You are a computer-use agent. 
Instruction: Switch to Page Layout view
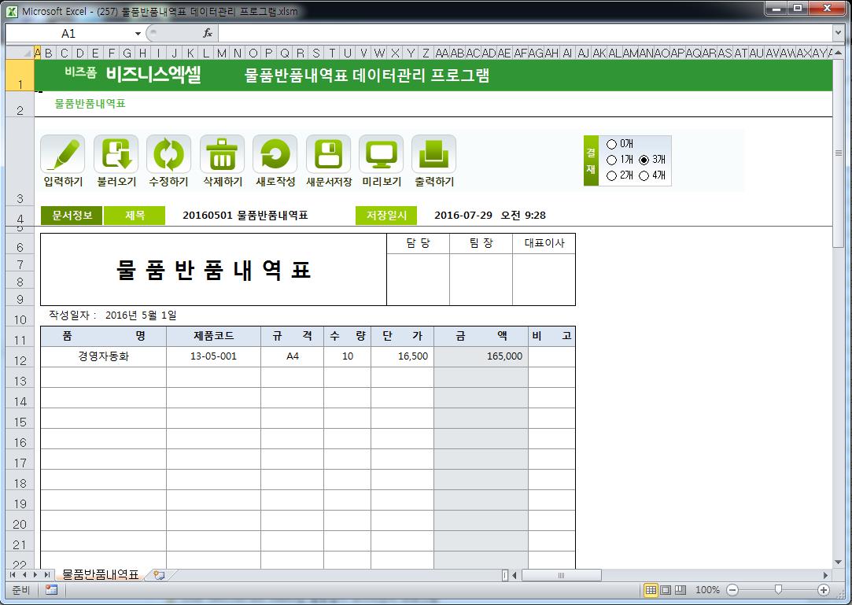[666, 590]
